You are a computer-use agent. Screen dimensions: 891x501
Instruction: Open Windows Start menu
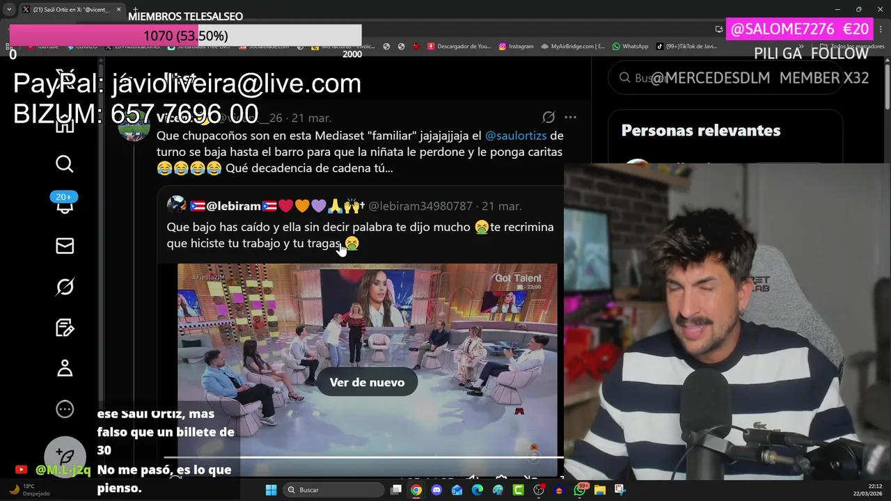[x=271, y=490]
